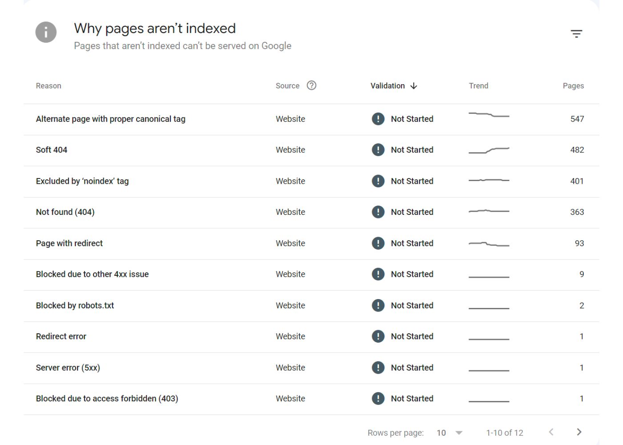
Task: Click the trend sparkline for Page with redirect
Action: pyautogui.click(x=489, y=244)
